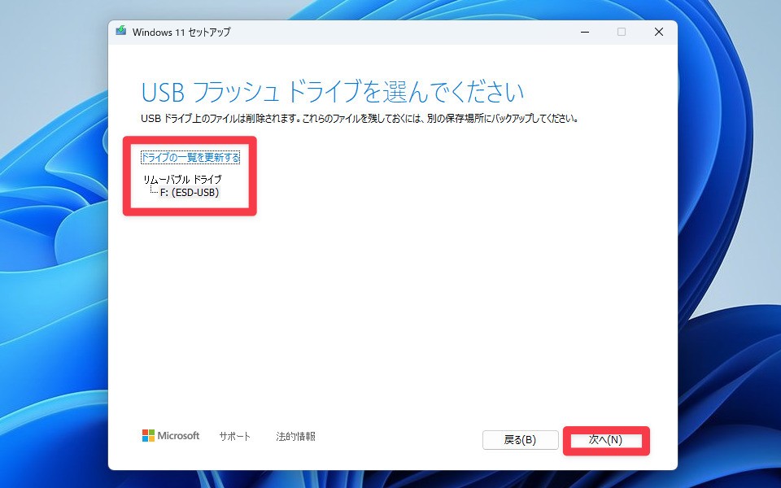The height and width of the screenshot is (488, 781).
Task: Close the Windows 11 Setup wizard
Action: (659, 32)
